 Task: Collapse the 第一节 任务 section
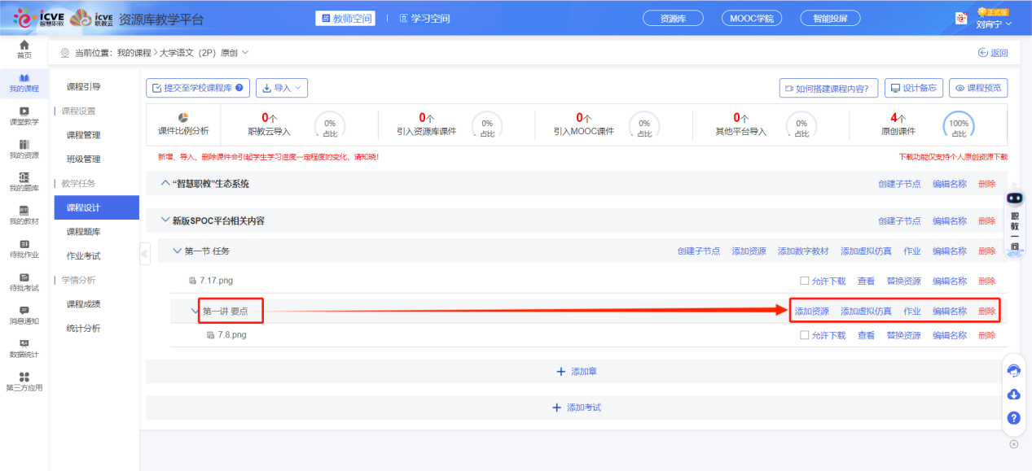(x=178, y=251)
